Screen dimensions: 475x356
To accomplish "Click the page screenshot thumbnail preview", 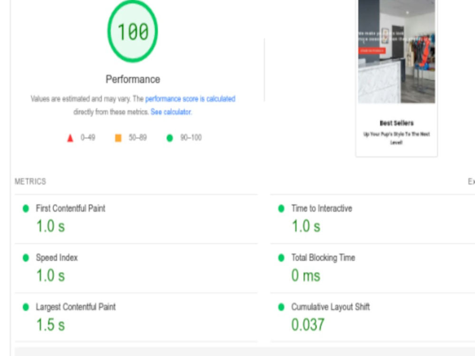I will click(397, 78).
